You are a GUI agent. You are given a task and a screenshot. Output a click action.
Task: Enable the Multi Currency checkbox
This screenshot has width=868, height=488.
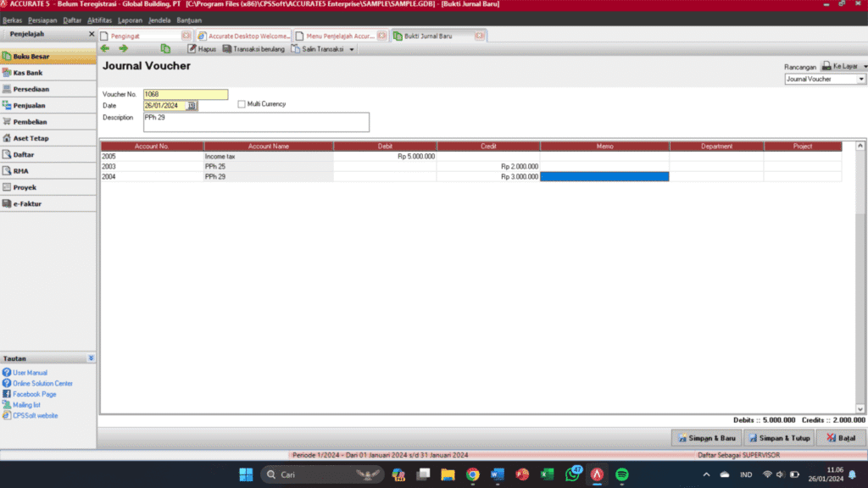pos(242,104)
